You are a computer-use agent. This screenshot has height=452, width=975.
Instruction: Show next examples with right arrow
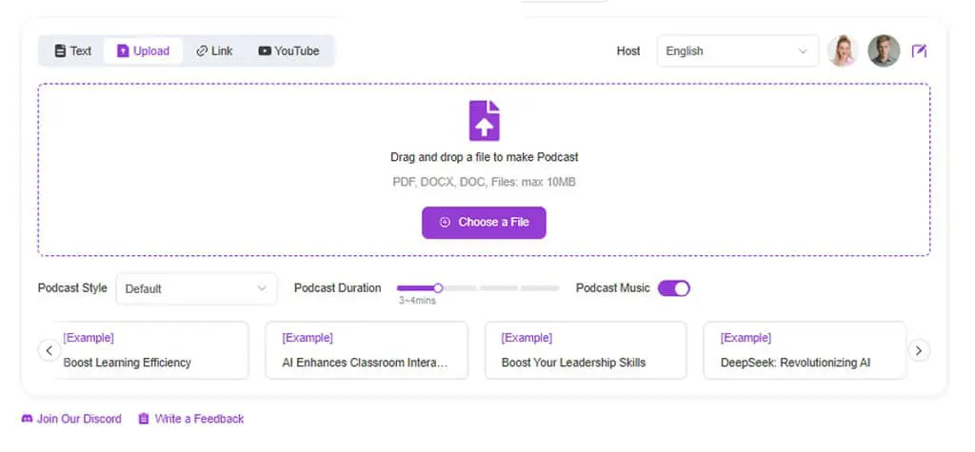click(x=919, y=350)
